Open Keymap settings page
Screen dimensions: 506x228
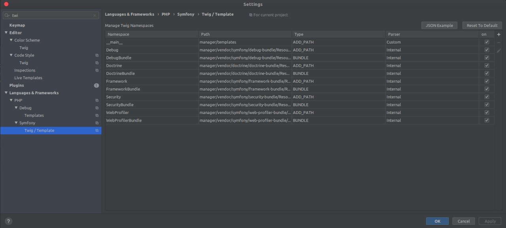coord(17,25)
